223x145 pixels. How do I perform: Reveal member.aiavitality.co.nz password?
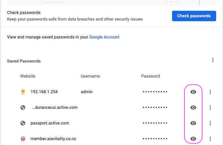tap(193, 139)
